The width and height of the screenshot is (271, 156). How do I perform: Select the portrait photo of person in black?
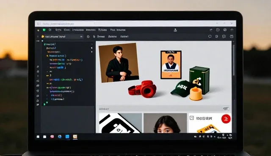(x=119, y=63)
